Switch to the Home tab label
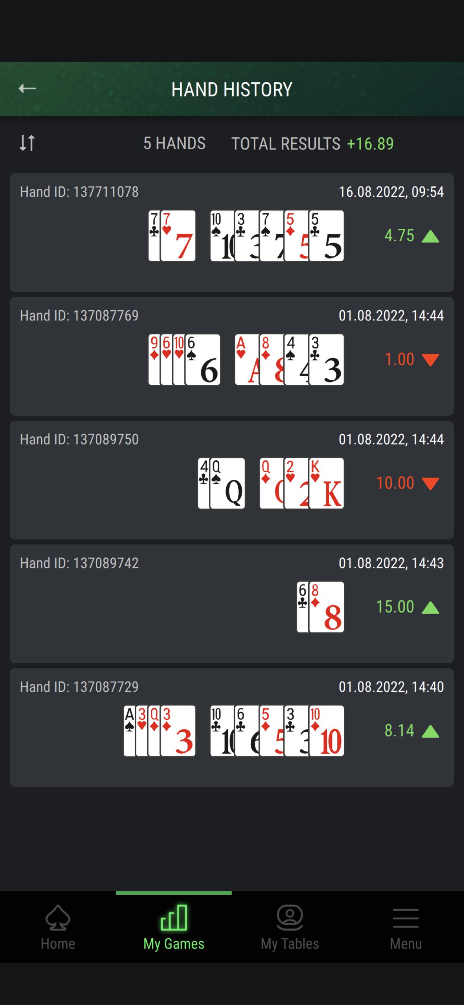 click(x=58, y=944)
